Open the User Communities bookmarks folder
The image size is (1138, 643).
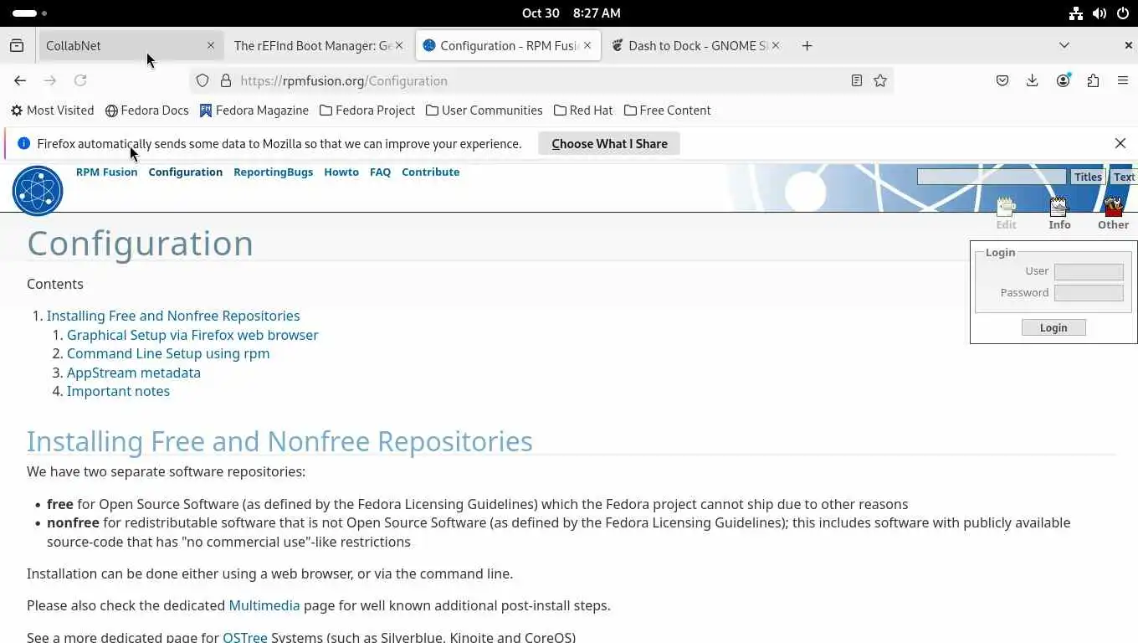pos(484,111)
